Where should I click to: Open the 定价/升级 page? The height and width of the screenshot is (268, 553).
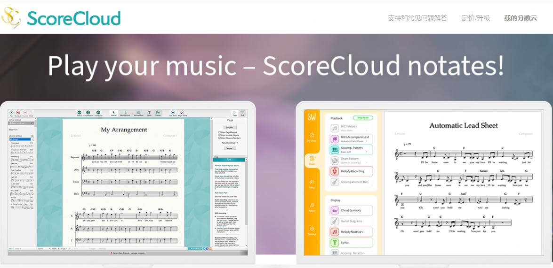[475, 18]
